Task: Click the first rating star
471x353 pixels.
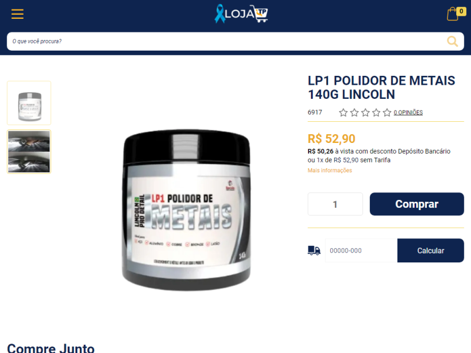Action: click(343, 112)
